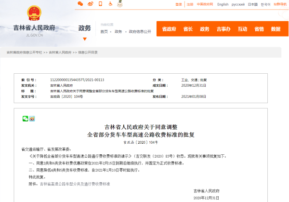Screen dimensions: 289x202
Task: Click the document number 吉政函〔2020〕104号 in info table
Action: click(x=66, y=96)
